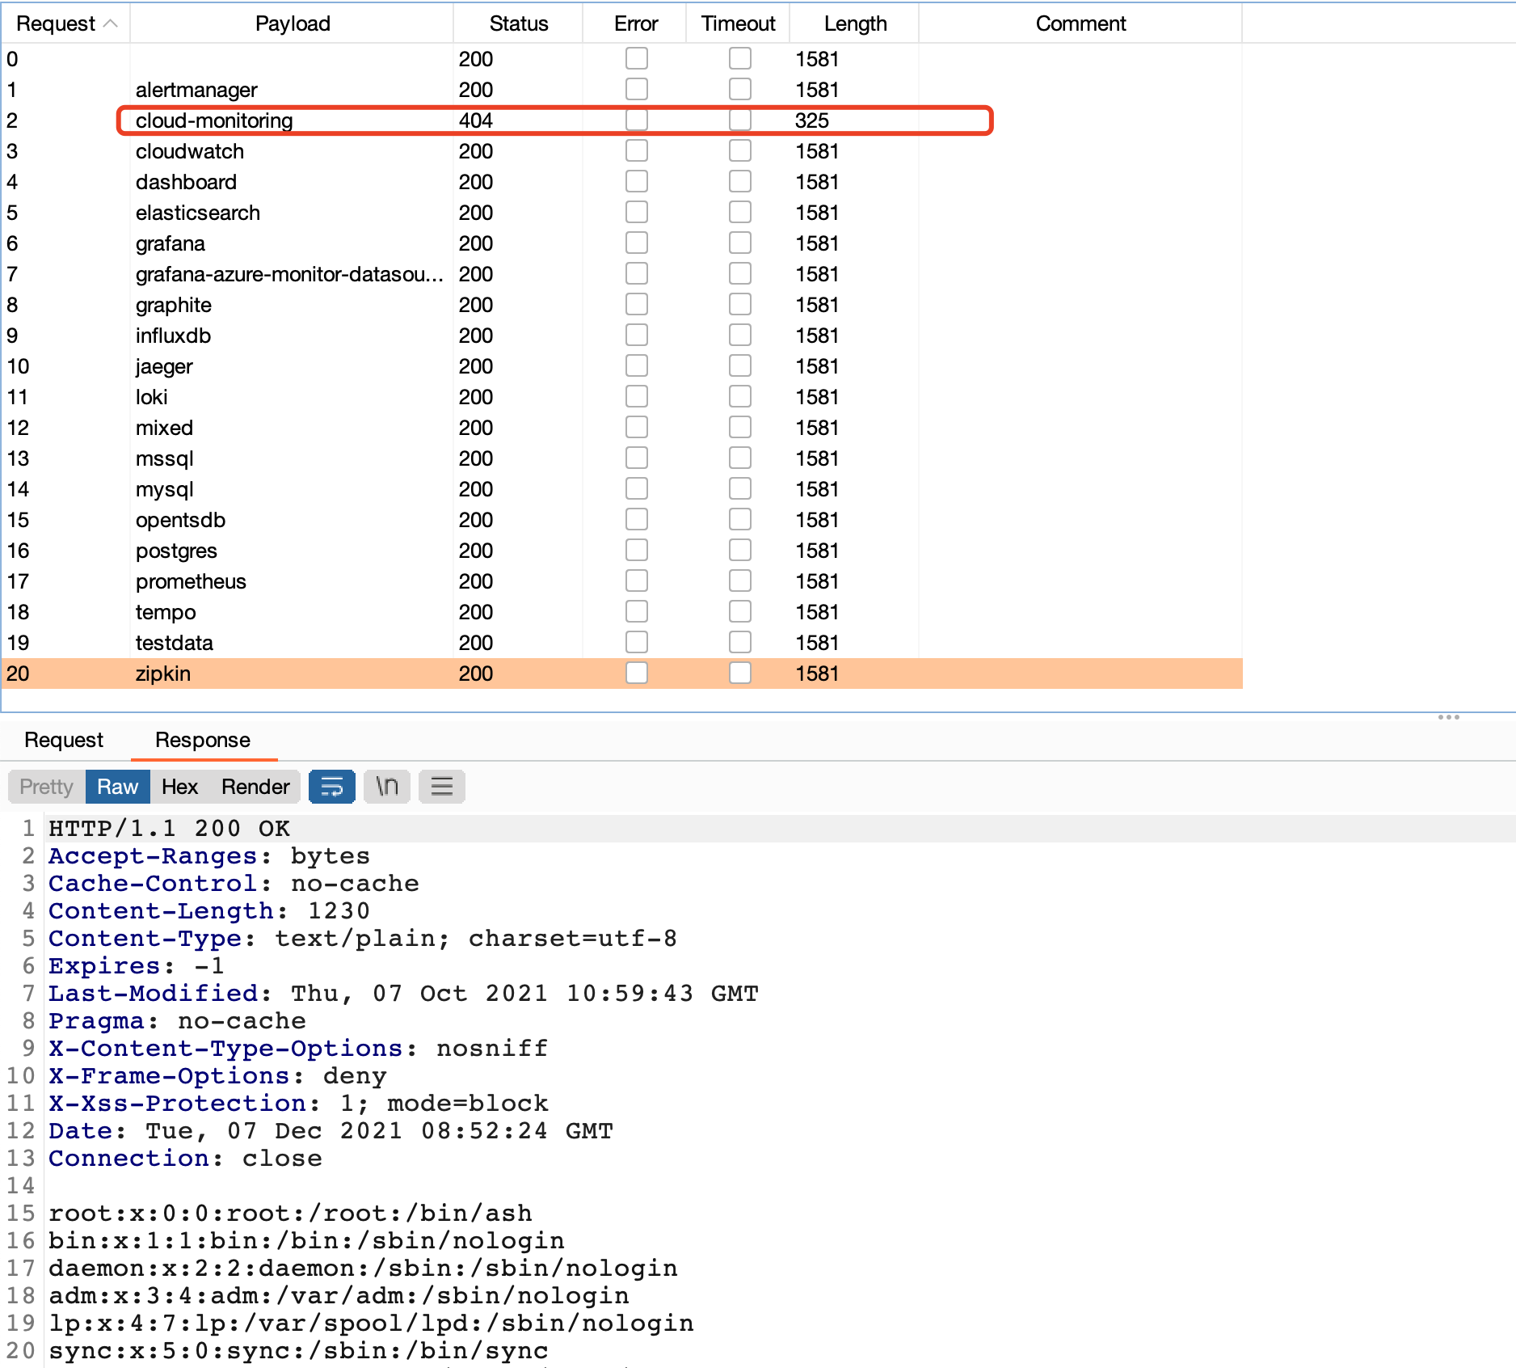Viewport: 1516px width, 1368px height.
Task: Sort results by Error column header
Action: pos(636,23)
